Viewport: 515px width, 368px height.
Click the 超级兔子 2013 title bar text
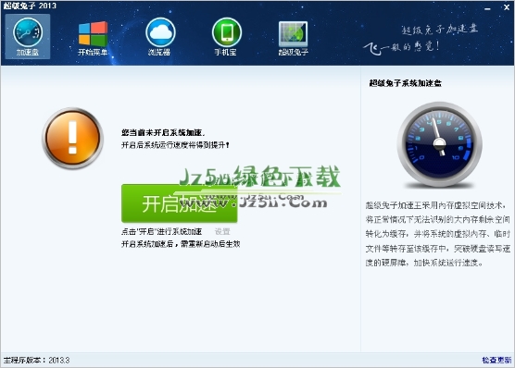30,6
